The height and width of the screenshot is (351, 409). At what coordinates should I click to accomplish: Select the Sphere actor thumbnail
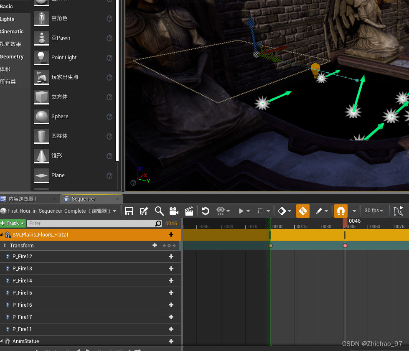point(41,117)
